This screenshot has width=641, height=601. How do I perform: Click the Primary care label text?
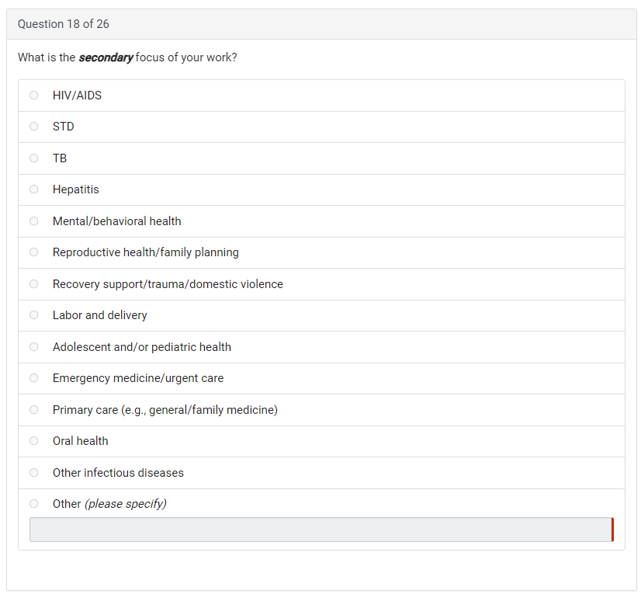click(165, 410)
